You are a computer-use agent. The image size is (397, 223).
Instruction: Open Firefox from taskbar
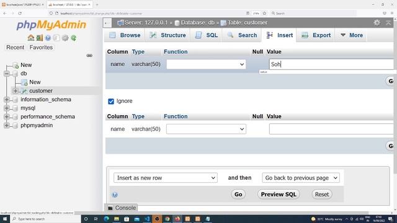[177, 219]
